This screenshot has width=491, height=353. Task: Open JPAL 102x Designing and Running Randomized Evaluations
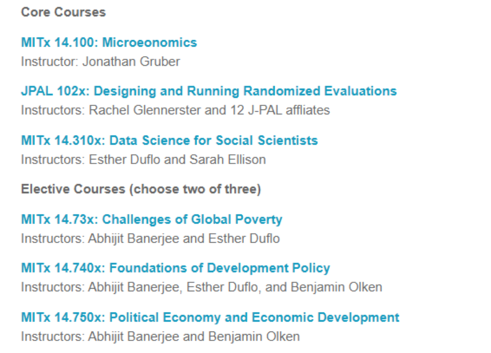click(209, 91)
